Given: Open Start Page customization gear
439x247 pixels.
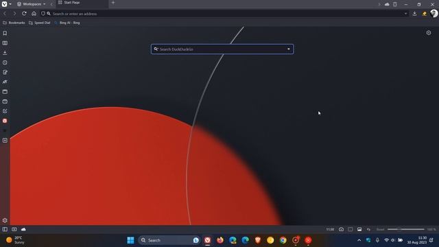Looking at the screenshot, I should point(429,33).
